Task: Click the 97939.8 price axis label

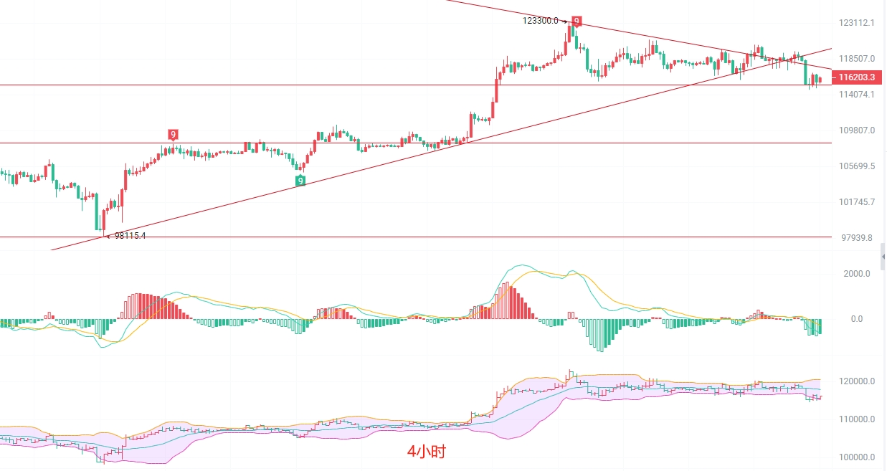Action: point(857,238)
